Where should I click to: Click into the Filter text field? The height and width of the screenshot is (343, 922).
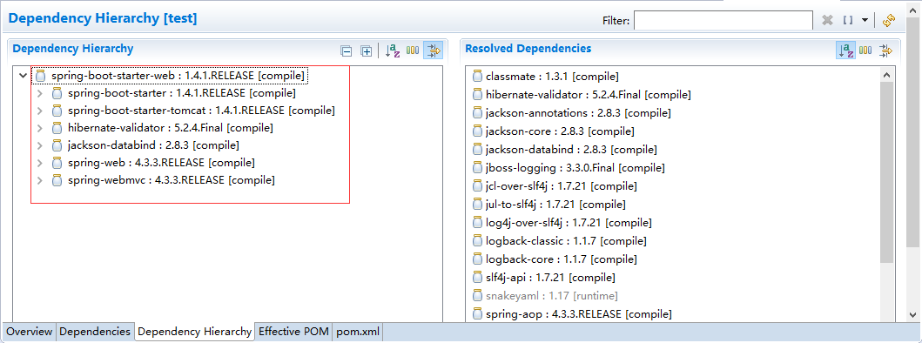coord(723,20)
